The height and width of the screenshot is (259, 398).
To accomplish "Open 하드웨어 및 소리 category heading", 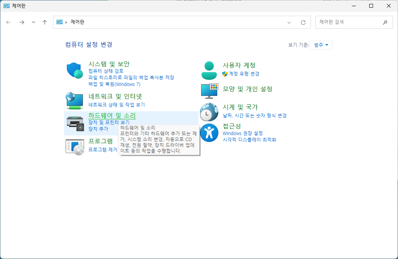I will pos(112,115).
